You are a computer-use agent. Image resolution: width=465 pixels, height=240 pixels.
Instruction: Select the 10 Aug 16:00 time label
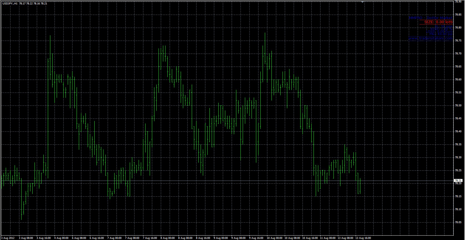310,238
